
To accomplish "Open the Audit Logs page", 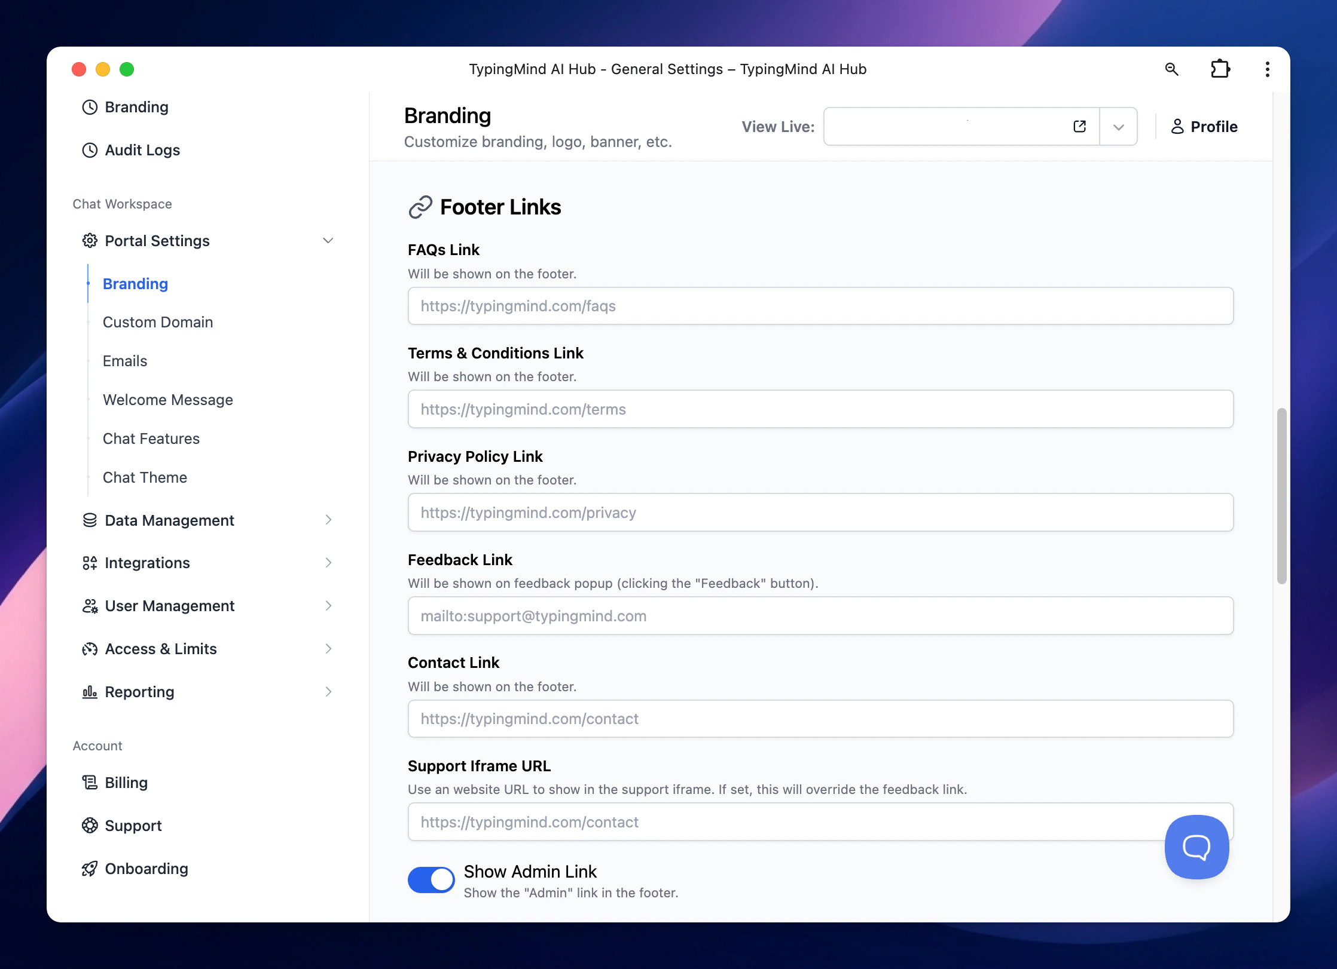I will 142,150.
